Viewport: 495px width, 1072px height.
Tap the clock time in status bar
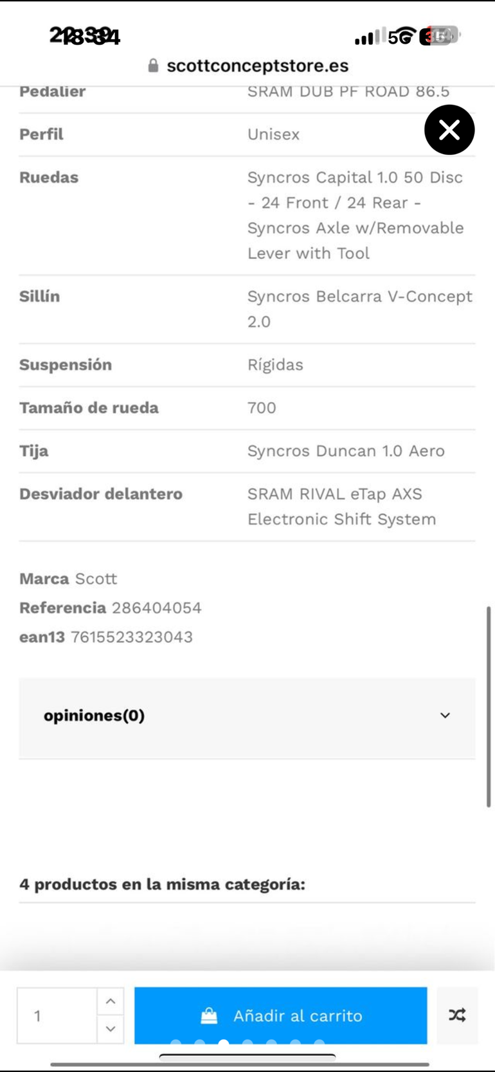pos(85,36)
